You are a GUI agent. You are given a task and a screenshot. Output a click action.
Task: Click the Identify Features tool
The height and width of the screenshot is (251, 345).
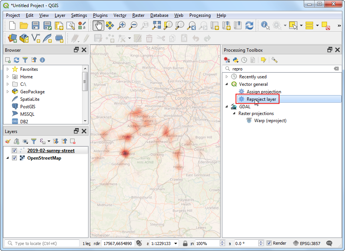265,25
